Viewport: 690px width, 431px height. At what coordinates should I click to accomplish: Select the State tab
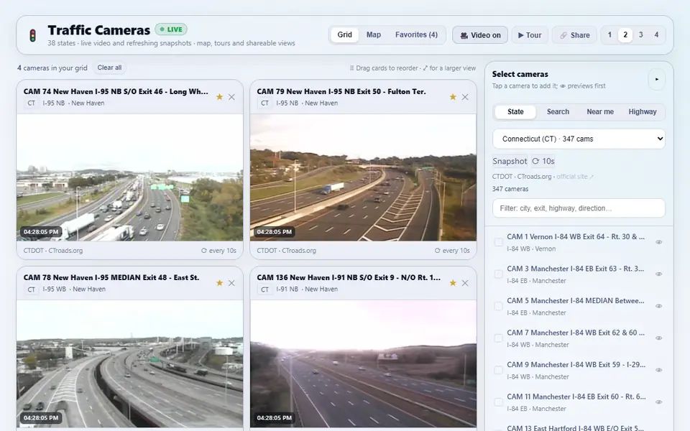[x=515, y=112]
